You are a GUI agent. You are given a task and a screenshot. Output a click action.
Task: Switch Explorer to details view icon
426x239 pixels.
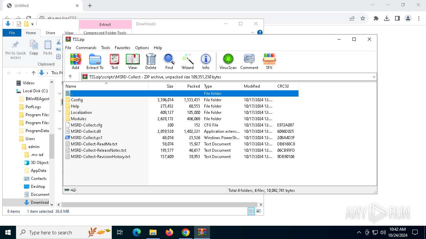click(x=251, y=211)
